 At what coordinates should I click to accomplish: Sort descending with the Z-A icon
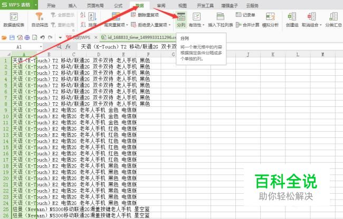point(83,25)
